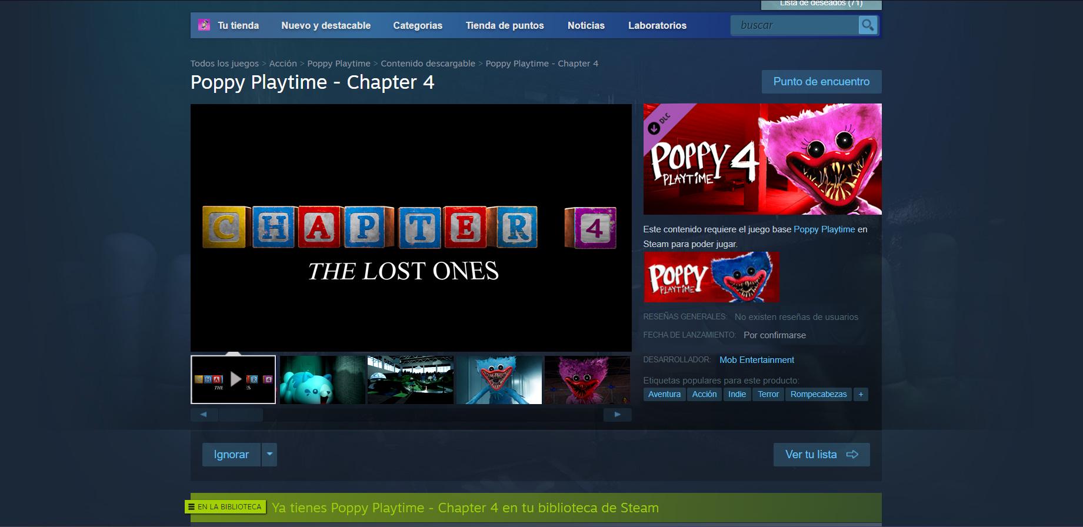Open the Chapter 4 breadcrumb link
This screenshot has height=527, width=1083.
[x=542, y=64]
